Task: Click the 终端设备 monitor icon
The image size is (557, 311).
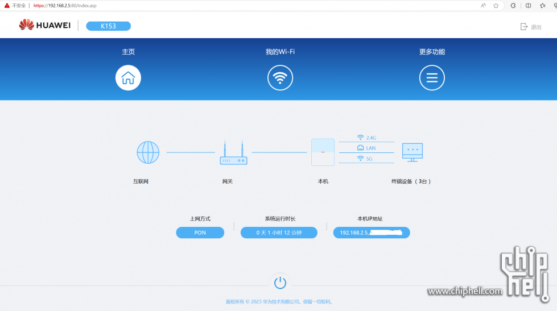Action: tap(412, 152)
